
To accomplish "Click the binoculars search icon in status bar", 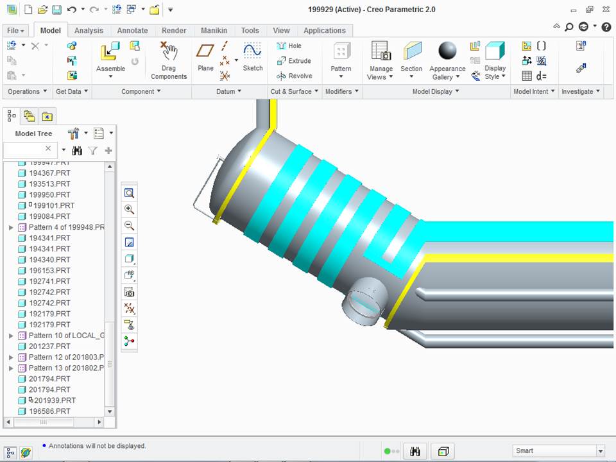I will pyautogui.click(x=415, y=451).
